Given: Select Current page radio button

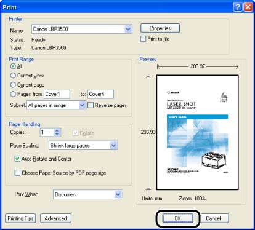Looking at the screenshot, I should click(13, 85).
